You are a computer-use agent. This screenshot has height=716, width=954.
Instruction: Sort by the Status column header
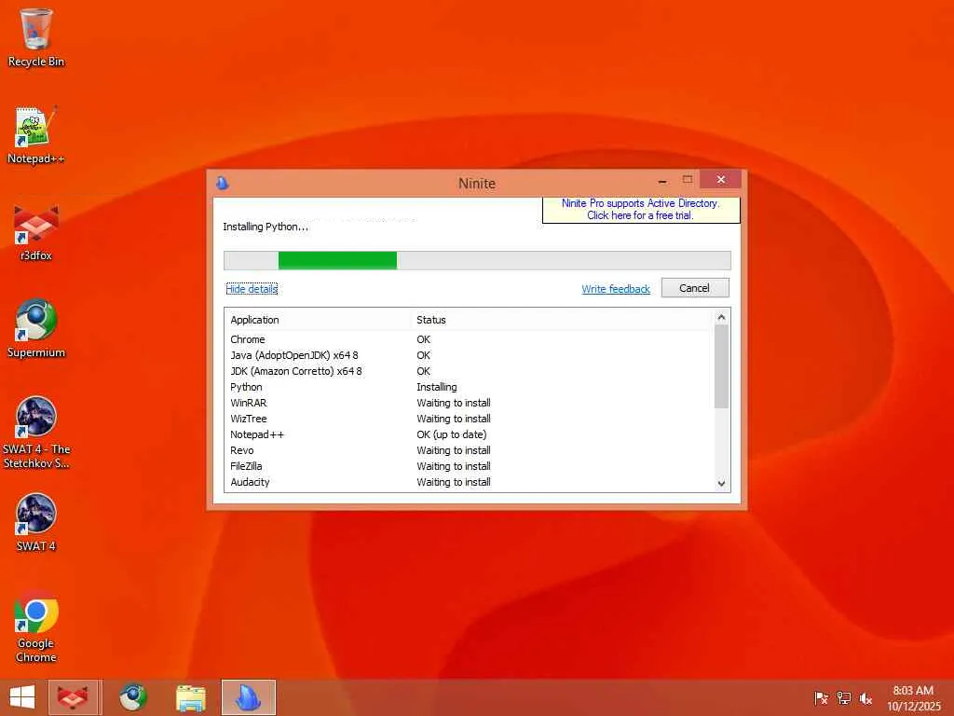coord(561,320)
